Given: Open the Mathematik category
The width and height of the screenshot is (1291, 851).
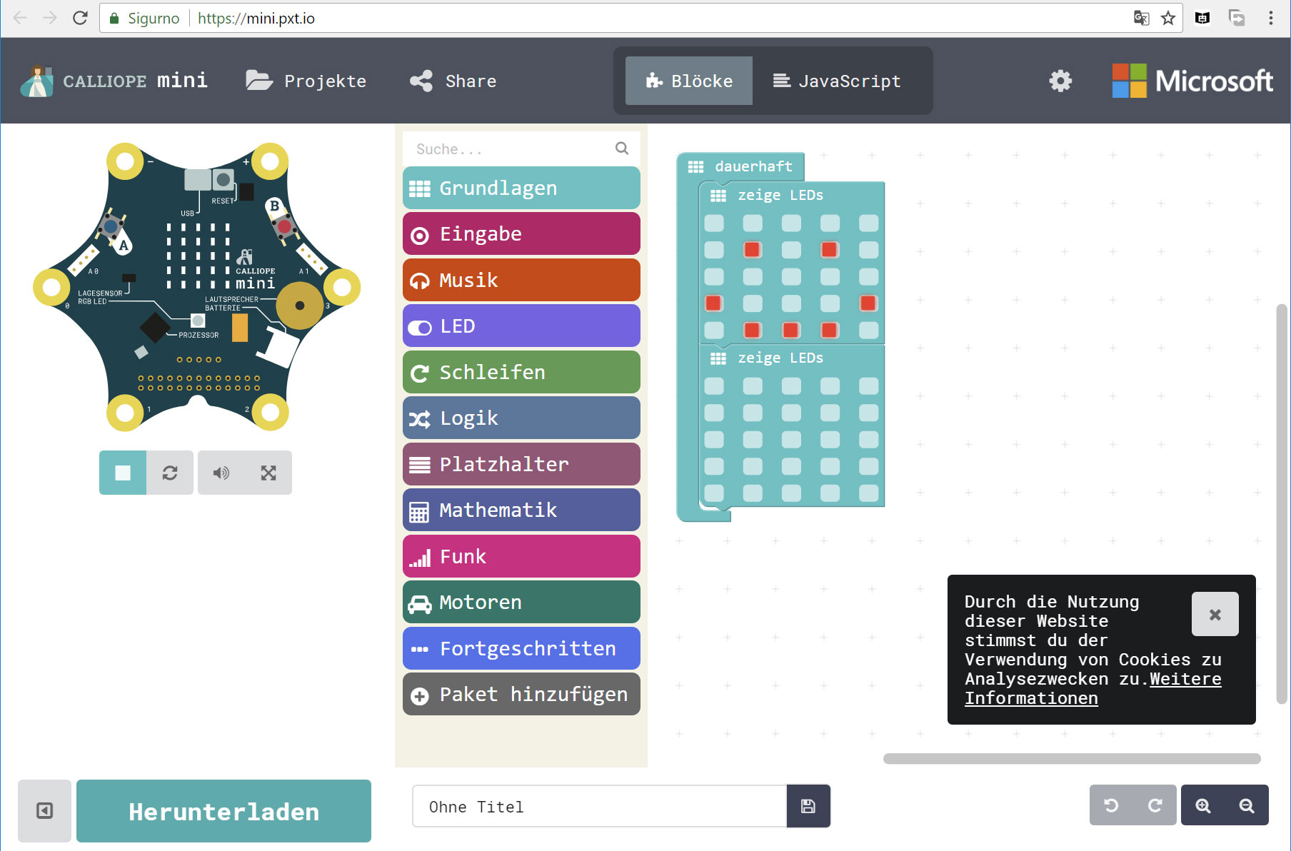Looking at the screenshot, I should pyautogui.click(x=521, y=510).
